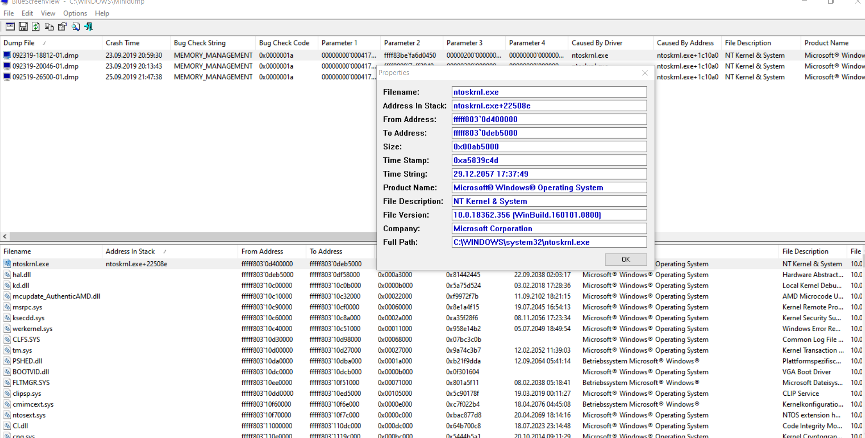Select the 092319-18812-01.dmp file icon

7,55
